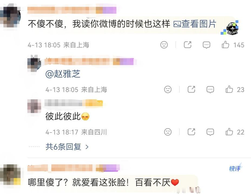Share the 彼此彼此 reply from 四川

(191, 132)
